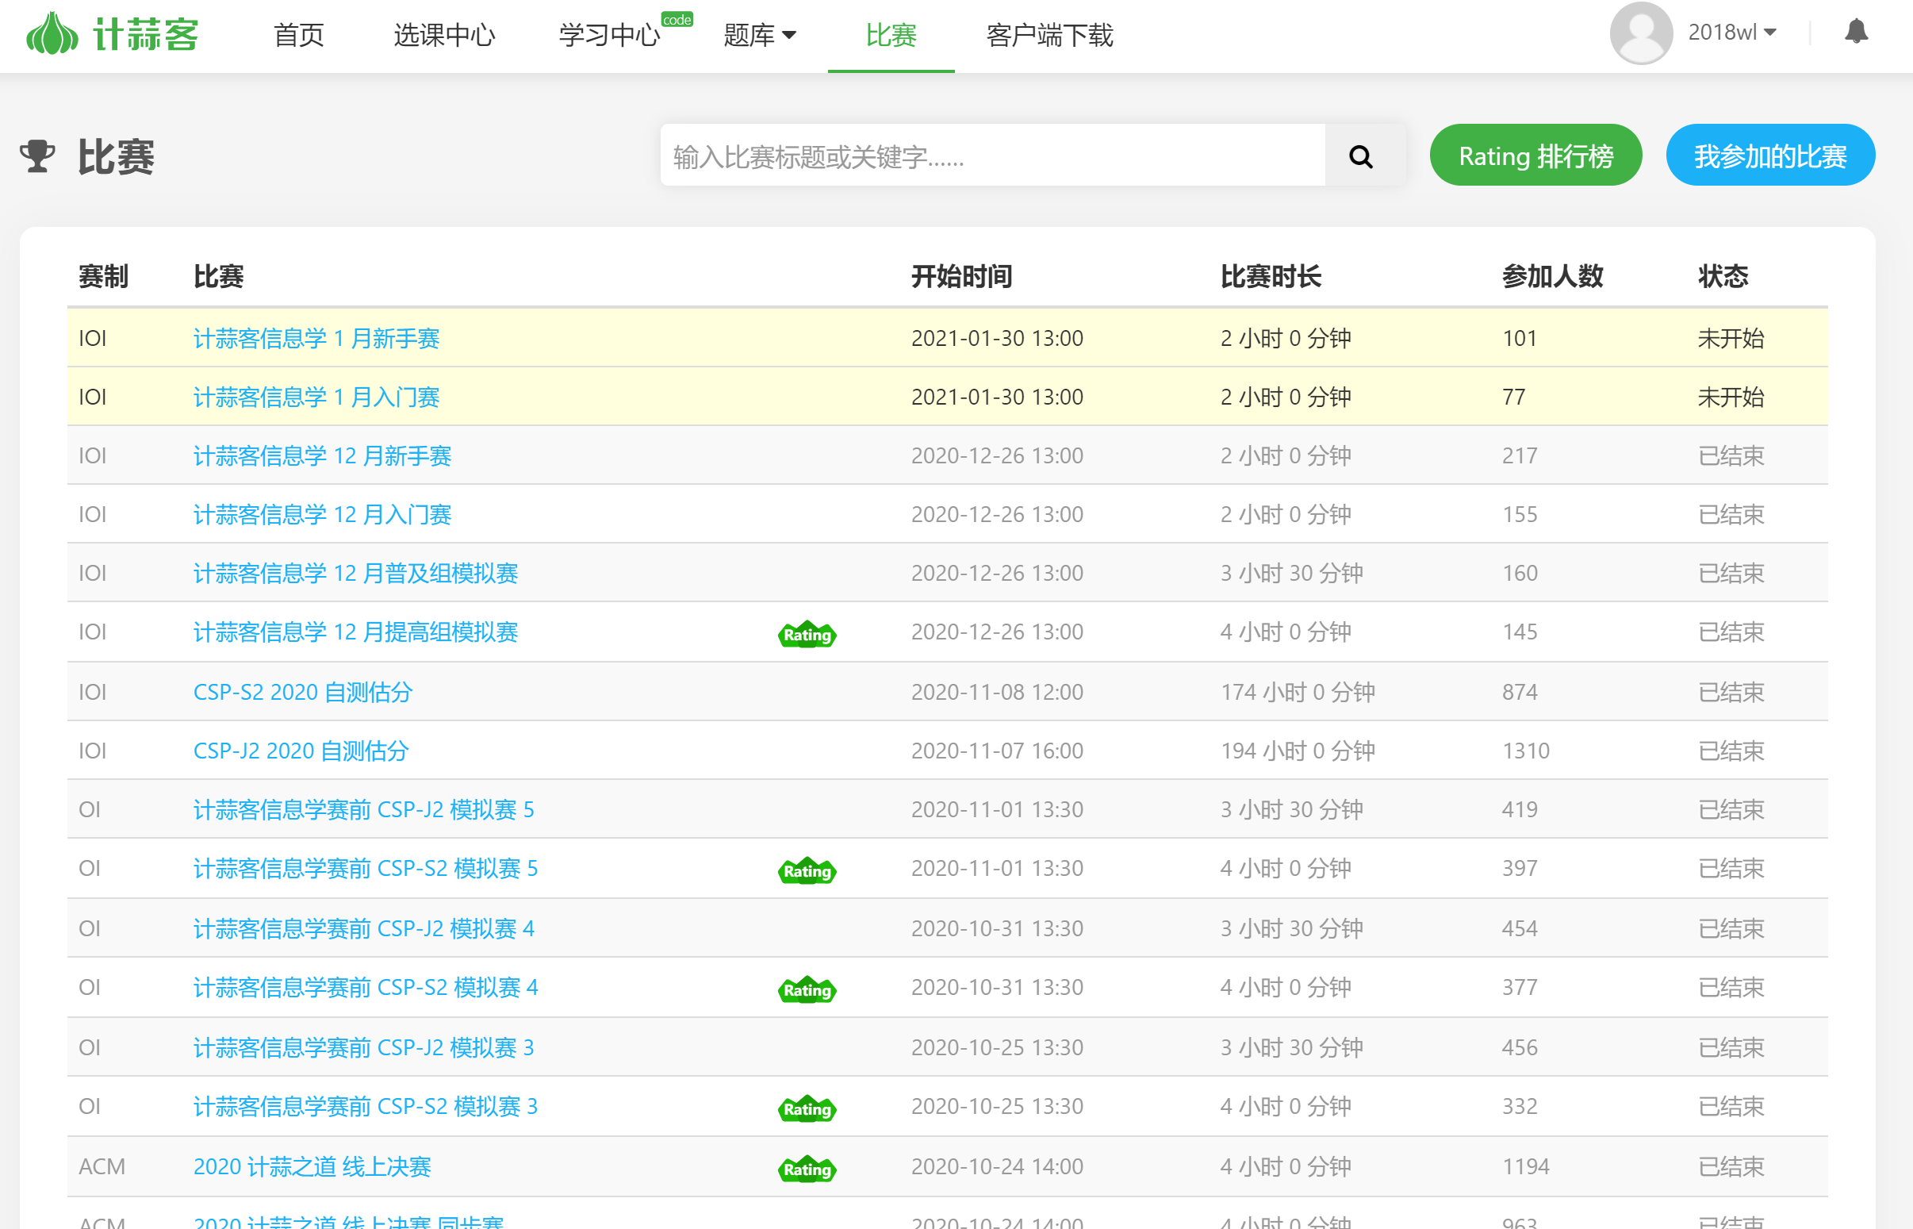Go to 首页 in navigation
Screen dimensions: 1913x1229
point(298,35)
